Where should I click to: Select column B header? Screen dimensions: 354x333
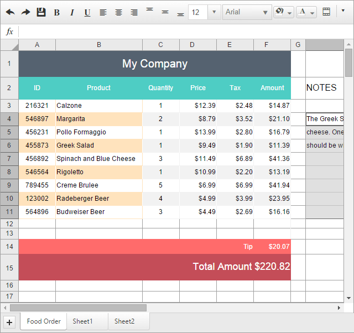coord(99,45)
